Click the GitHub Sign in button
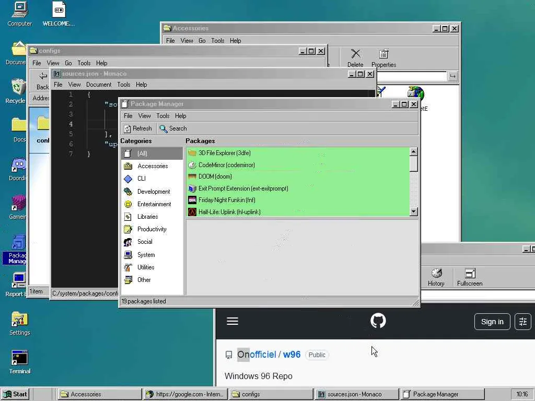The width and height of the screenshot is (535, 401). (x=492, y=322)
